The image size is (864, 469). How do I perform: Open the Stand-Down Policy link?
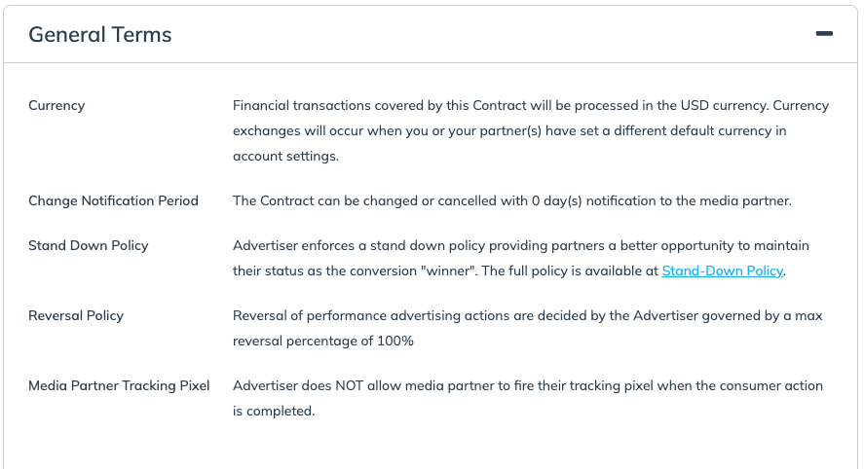point(722,271)
